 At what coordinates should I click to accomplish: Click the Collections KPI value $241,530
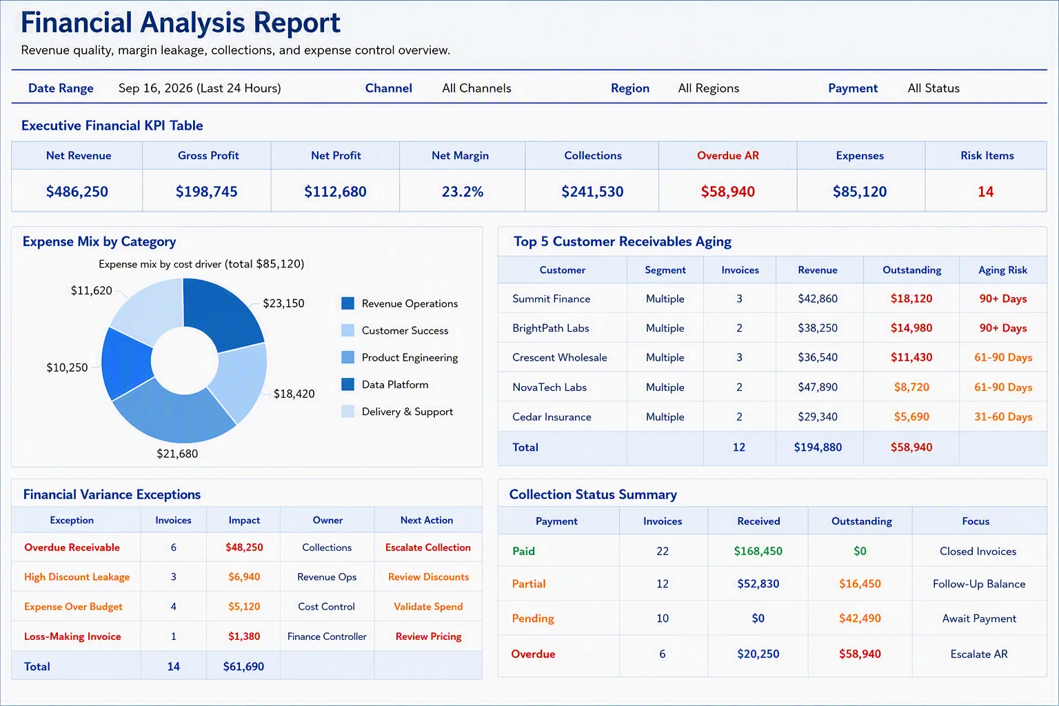pyautogui.click(x=592, y=192)
